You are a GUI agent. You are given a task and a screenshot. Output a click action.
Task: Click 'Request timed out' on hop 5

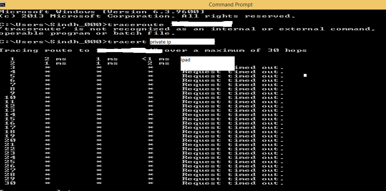pyautogui.click(x=233, y=76)
